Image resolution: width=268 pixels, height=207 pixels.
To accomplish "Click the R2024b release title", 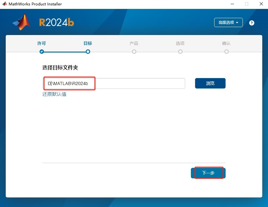I will (57, 22).
